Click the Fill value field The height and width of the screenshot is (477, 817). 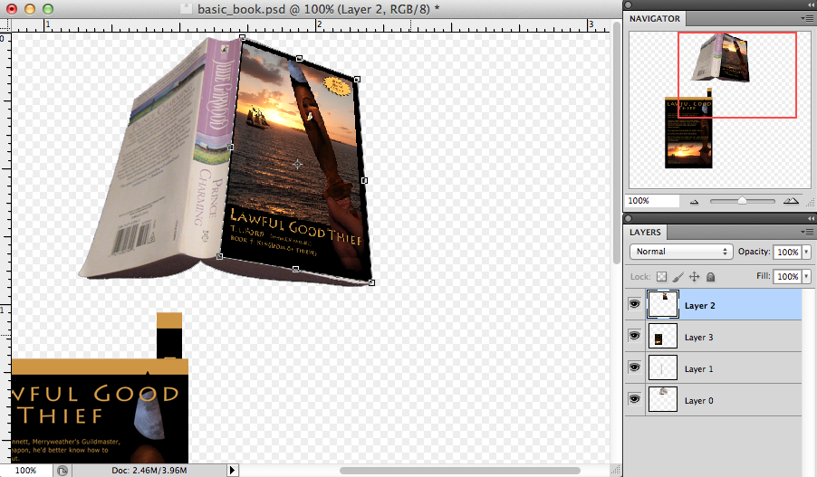click(x=787, y=276)
